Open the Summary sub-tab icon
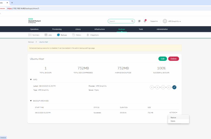The height and width of the screenshot is (139, 211). click(30, 35)
